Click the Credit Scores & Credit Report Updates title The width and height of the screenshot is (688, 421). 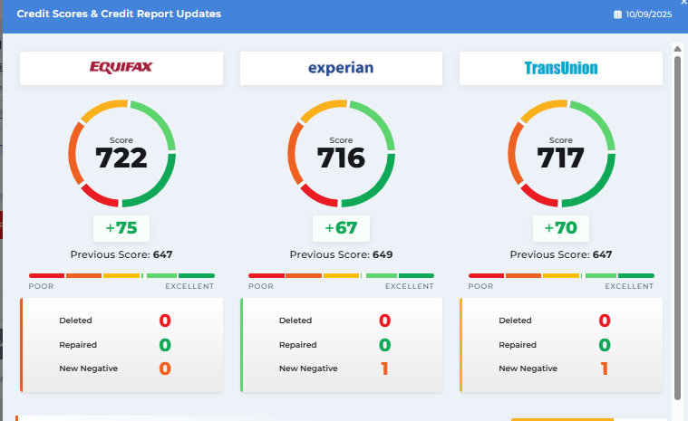pos(119,14)
